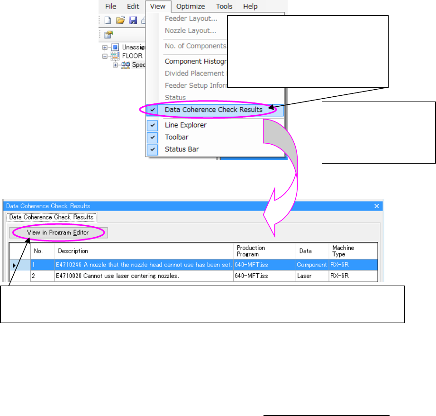Choose Feeder Layout... from View menu

point(191,18)
